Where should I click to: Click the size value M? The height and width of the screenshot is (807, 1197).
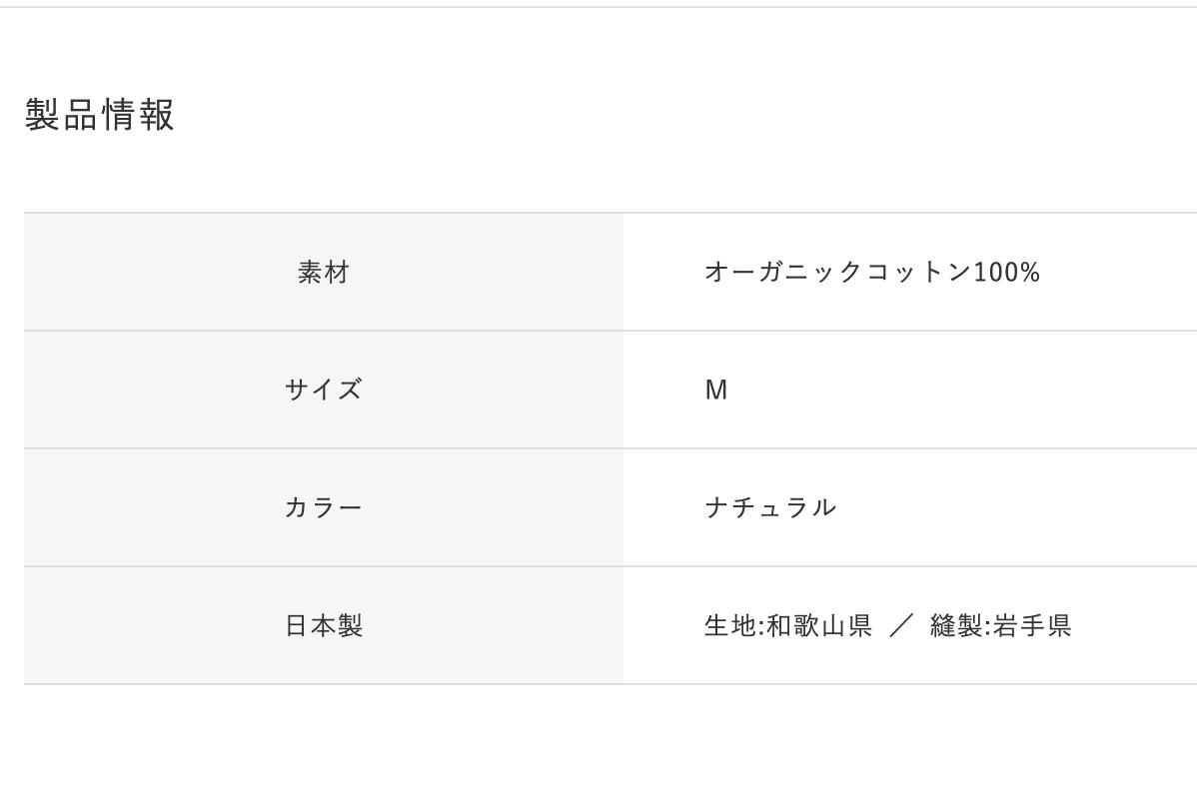point(716,390)
